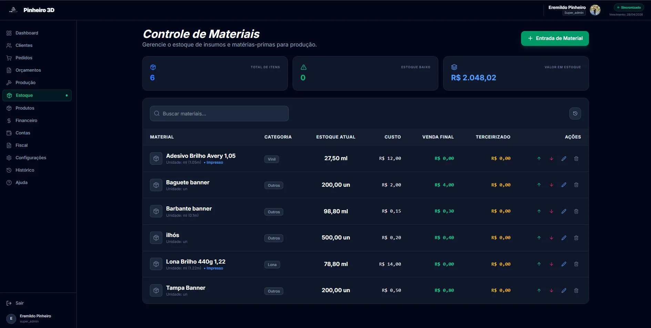Click red down arrow for Lona Brilho 440g
This screenshot has width=651, height=328.
(551, 264)
